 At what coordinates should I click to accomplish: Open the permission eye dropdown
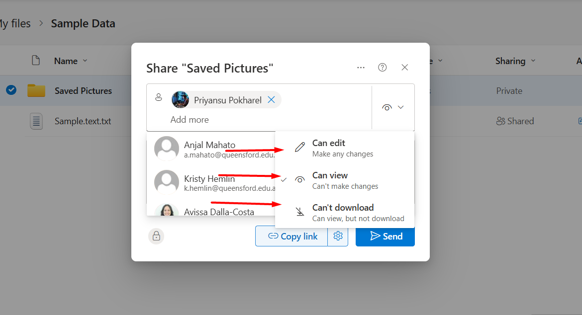(x=392, y=107)
